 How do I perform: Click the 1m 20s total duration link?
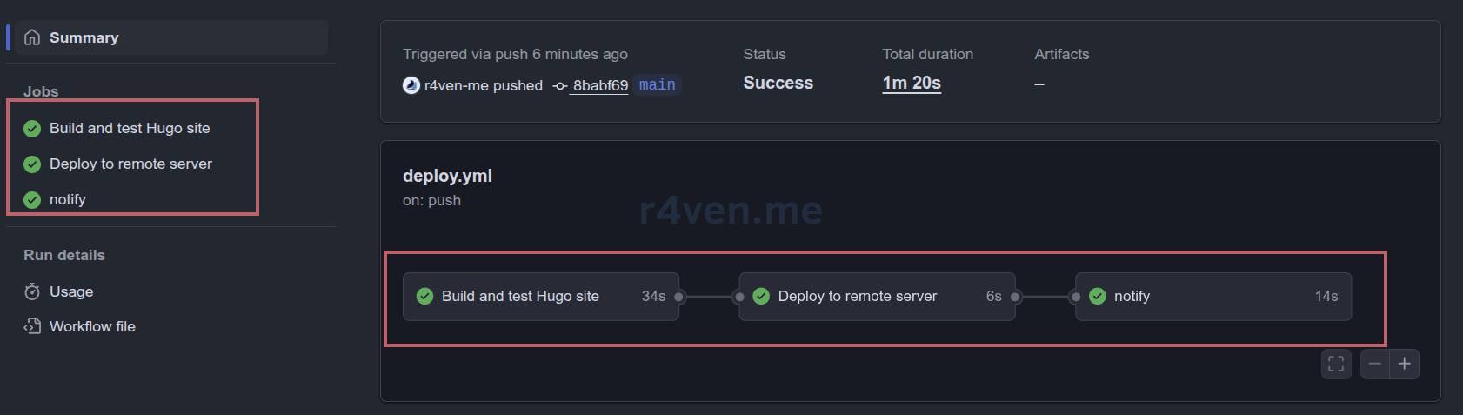(912, 83)
